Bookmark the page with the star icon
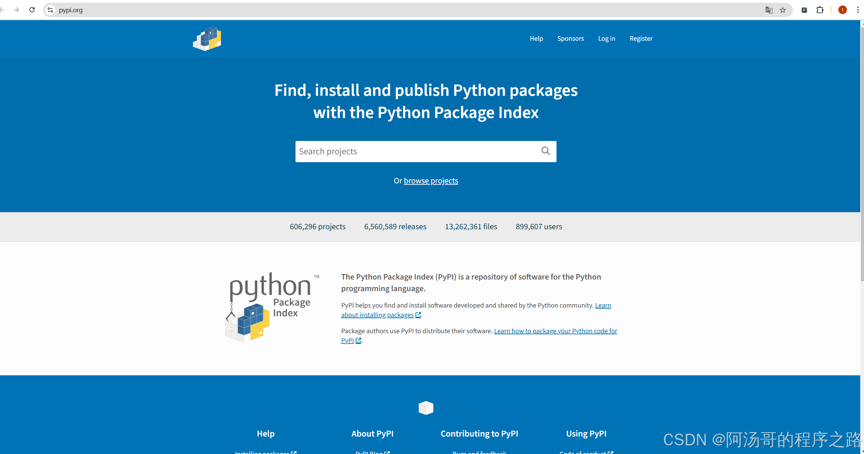 pos(783,10)
